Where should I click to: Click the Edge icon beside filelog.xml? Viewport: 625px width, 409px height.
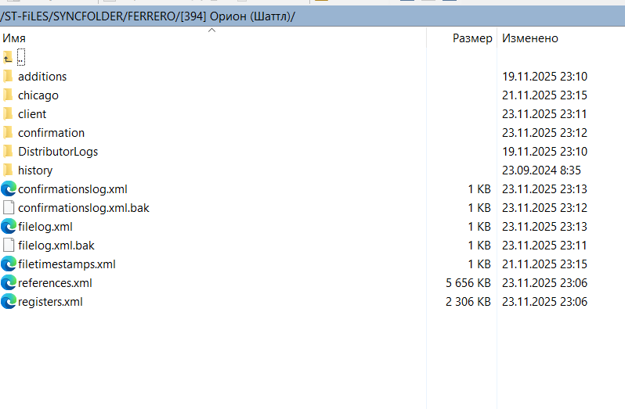pyautogui.click(x=9, y=226)
